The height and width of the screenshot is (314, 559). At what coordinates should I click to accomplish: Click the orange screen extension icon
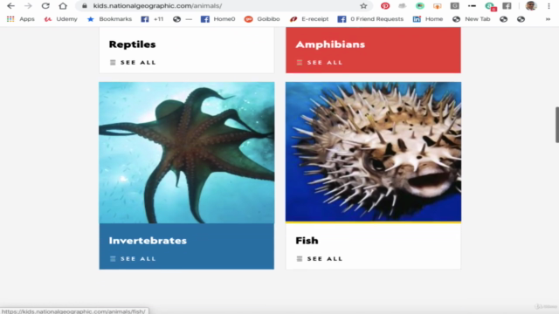tap(437, 6)
